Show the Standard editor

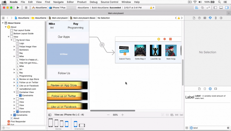(197, 8)
